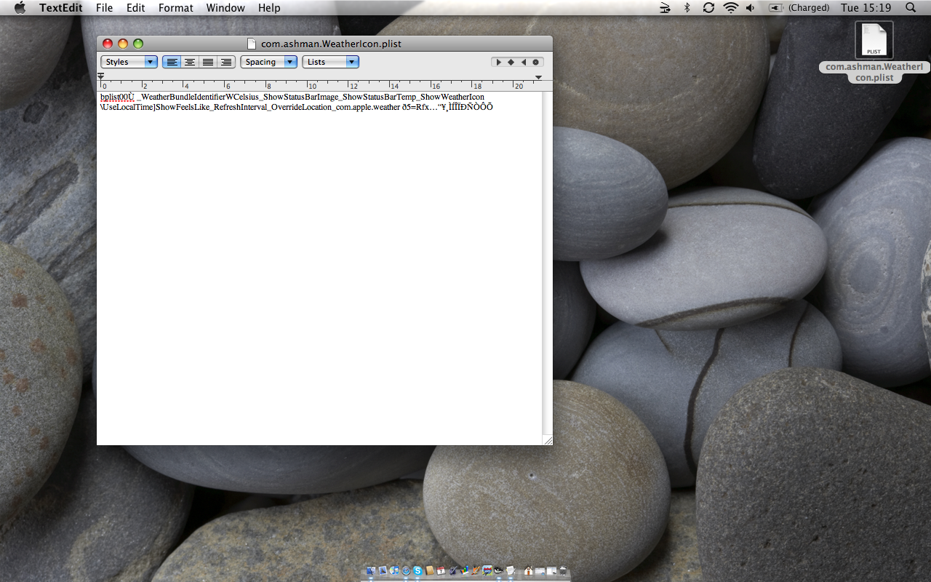This screenshot has height=582, width=931.
Task: Open the brown book app in the Dock
Action: click(429, 571)
